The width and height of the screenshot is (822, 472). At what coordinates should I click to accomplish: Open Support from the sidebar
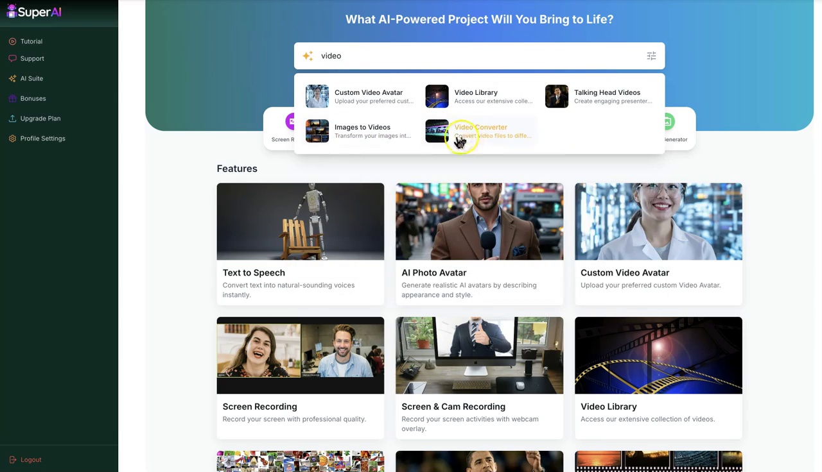(x=26, y=58)
